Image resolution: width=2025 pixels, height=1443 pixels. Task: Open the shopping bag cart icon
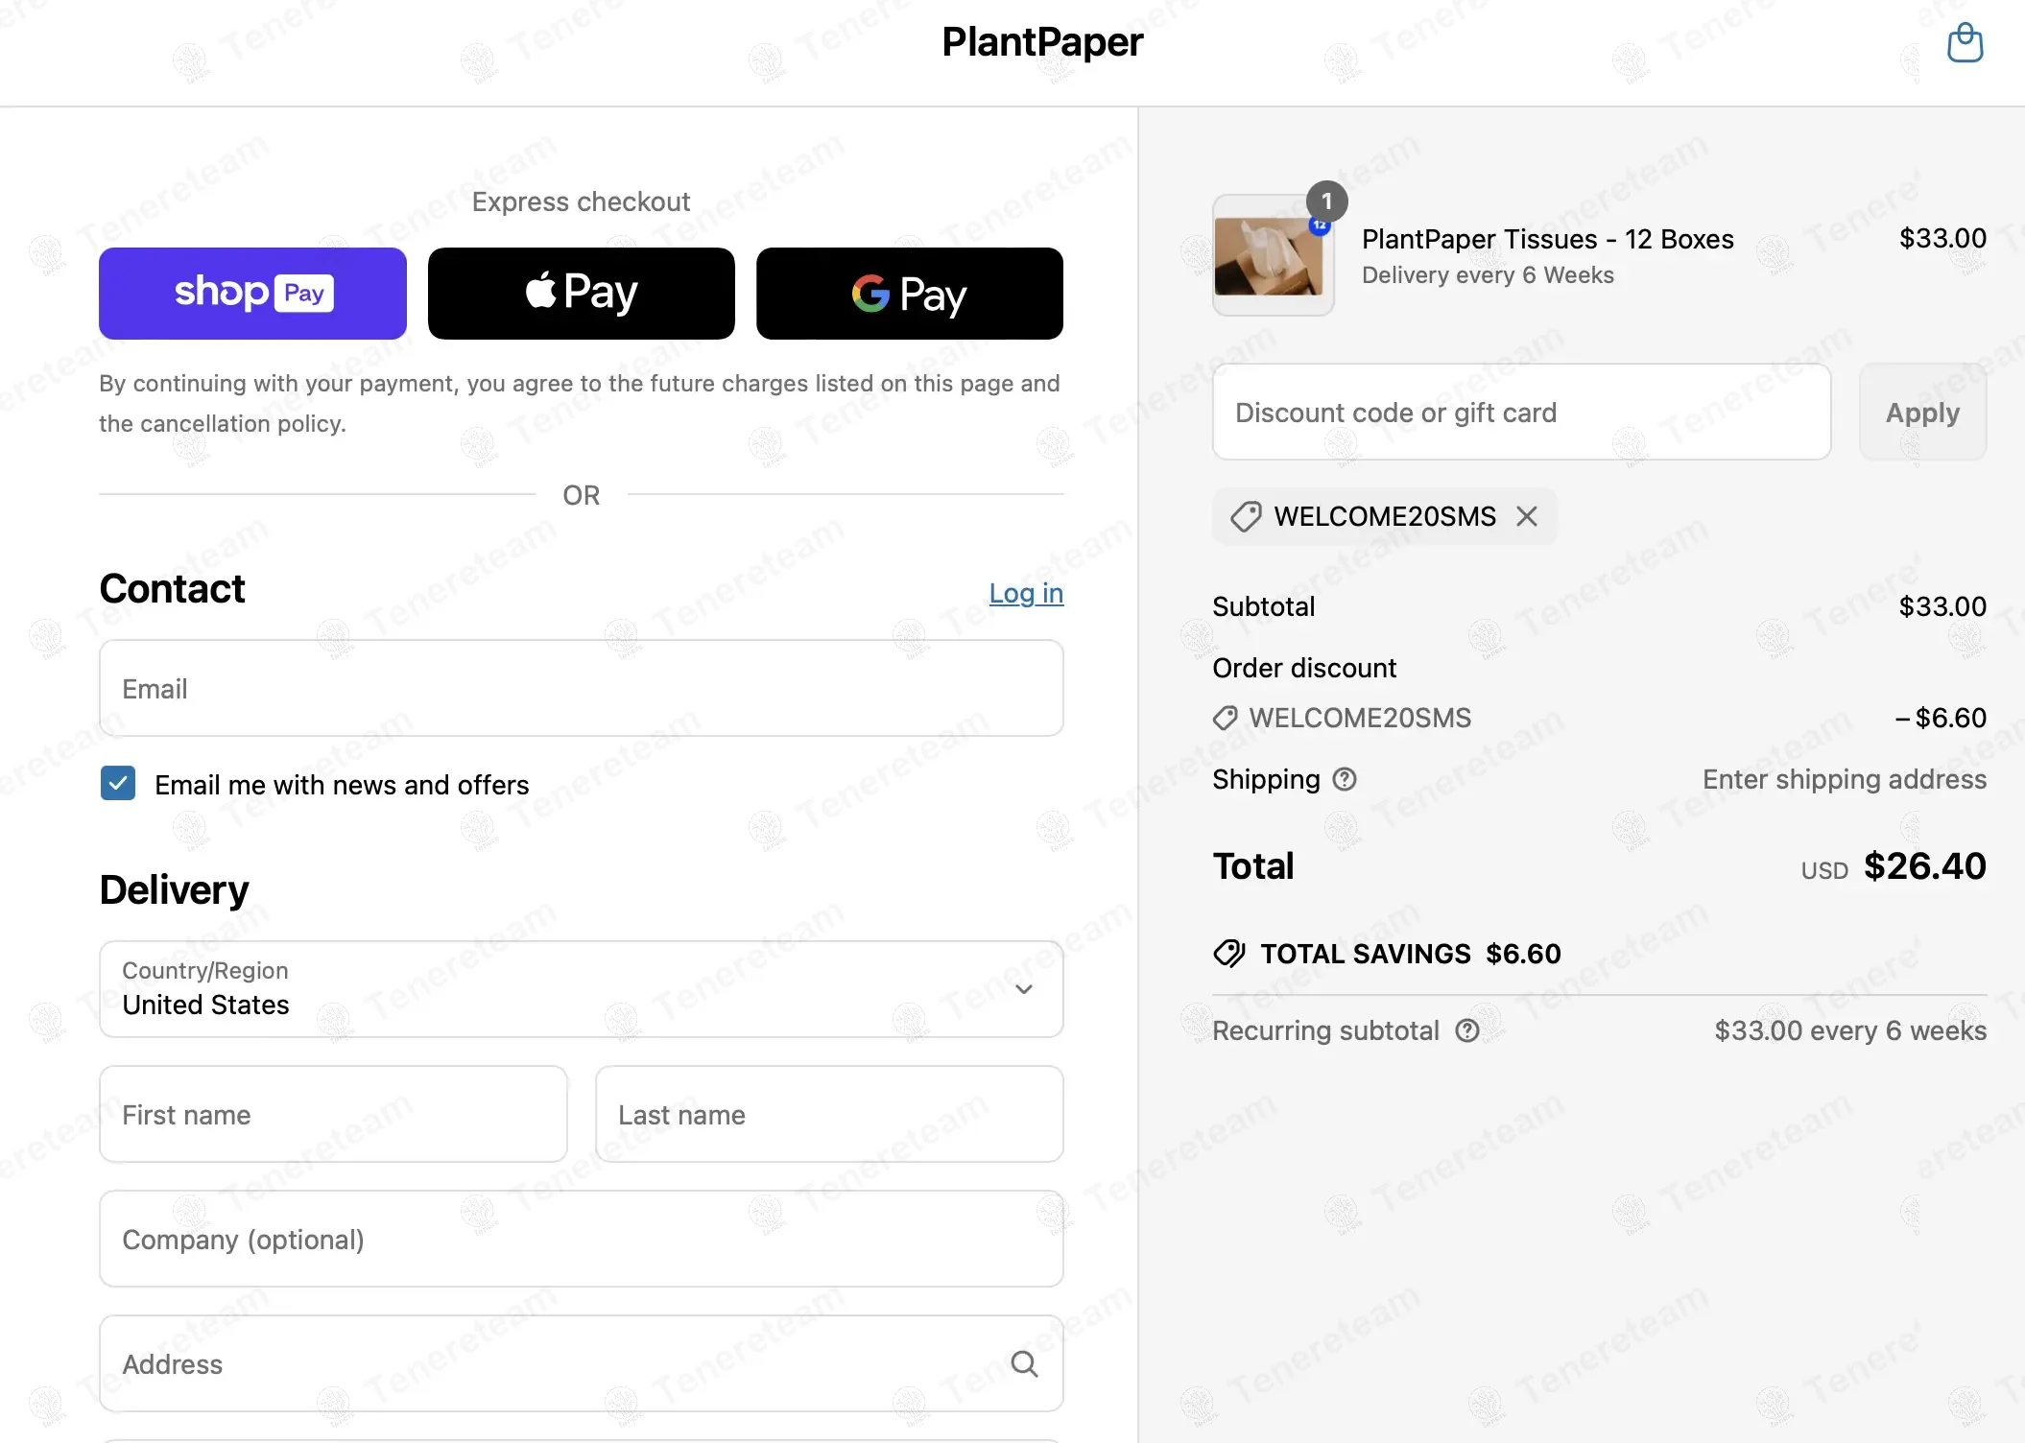(1965, 43)
